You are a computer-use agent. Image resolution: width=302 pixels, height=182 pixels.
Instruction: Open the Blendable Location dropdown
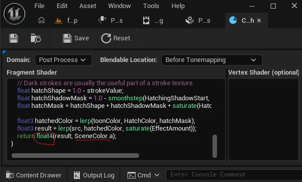(211, 60)
